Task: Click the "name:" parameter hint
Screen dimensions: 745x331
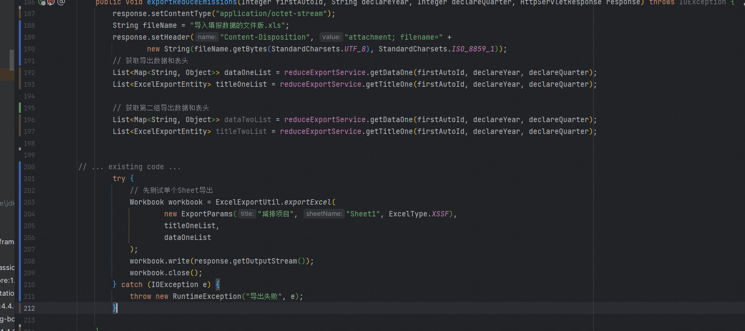Action: [206, 37]
